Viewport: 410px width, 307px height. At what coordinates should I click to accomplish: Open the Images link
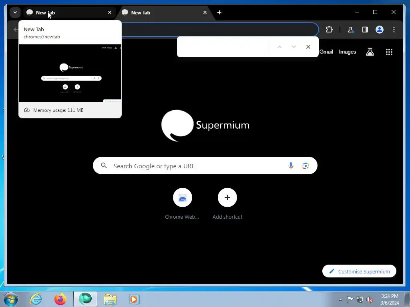347,52
